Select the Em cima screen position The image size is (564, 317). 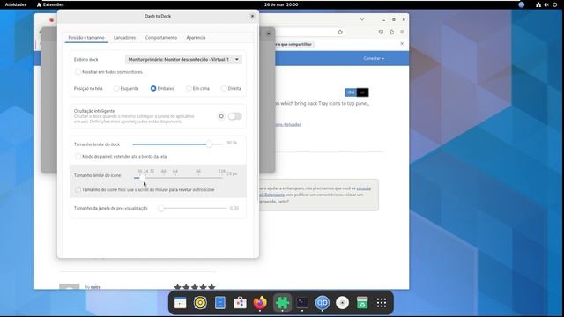[x=189, y=88]
